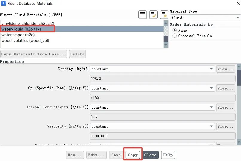
Task: Click the Copy button
Action: coord(132,155)
